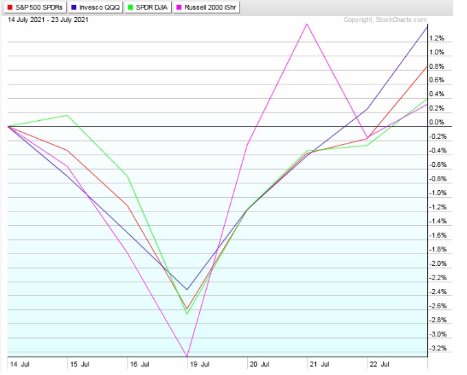Click the -0.4% y-axis label
Screen dimensions: 467x375
(x=438, y=150)
